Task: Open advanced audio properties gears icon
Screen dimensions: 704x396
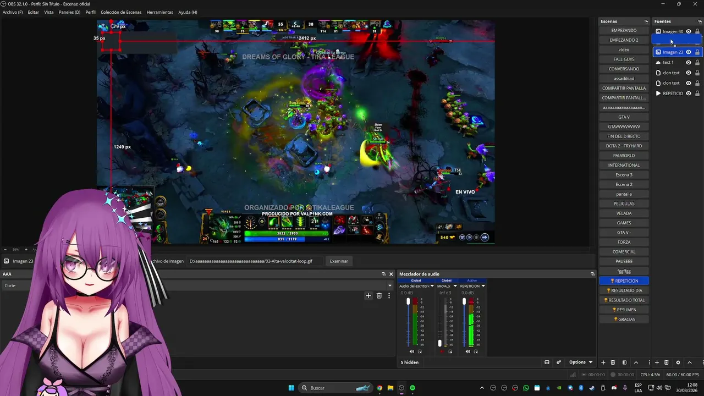Action: tap(559, 362)
